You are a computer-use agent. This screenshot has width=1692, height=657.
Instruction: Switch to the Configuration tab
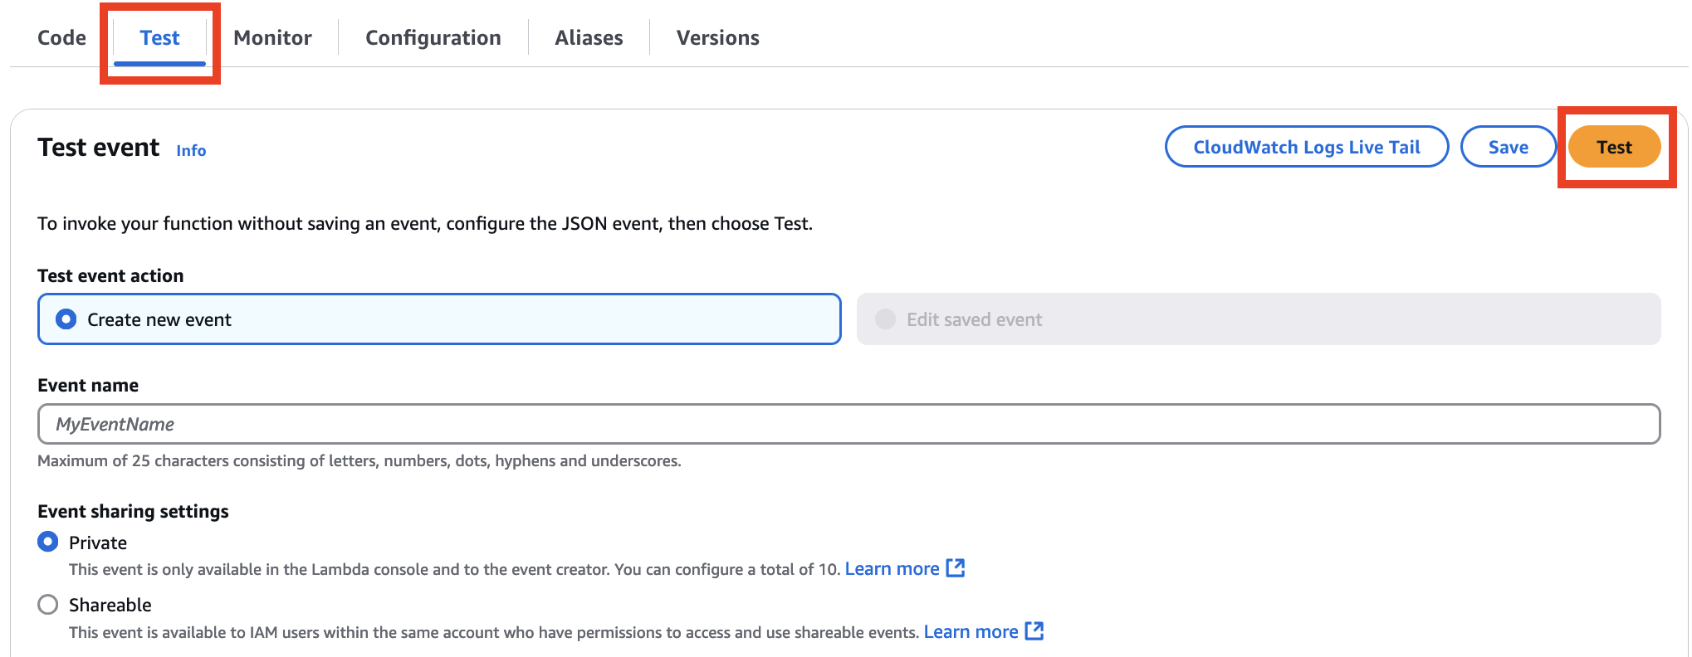click(432, 37)
